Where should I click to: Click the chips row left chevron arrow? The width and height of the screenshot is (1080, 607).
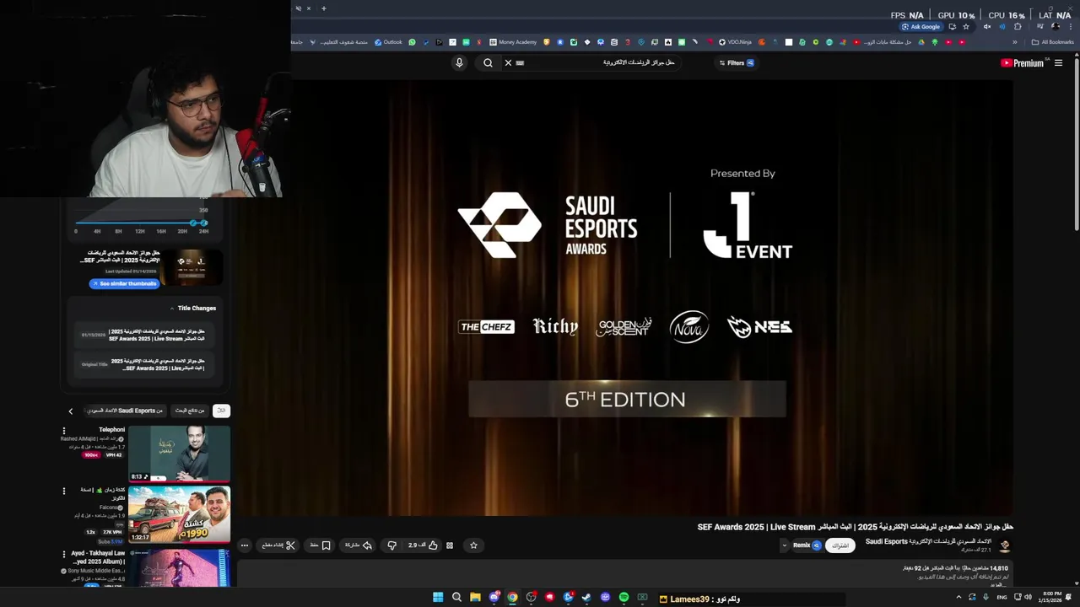[71, 411]
